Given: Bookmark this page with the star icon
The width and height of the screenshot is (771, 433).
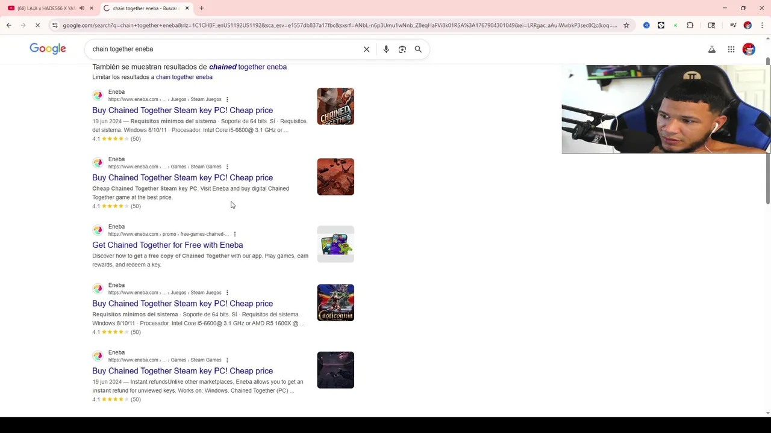Looking at the screenshot, I should 626,25.
